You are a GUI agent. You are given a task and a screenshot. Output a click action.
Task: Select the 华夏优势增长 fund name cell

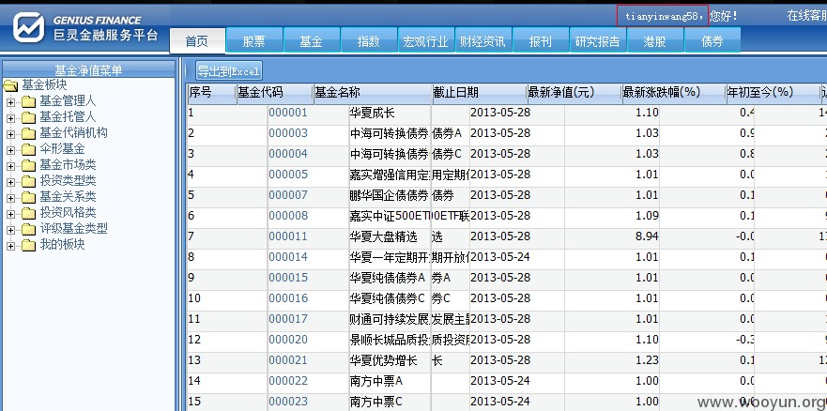point(390,361)
